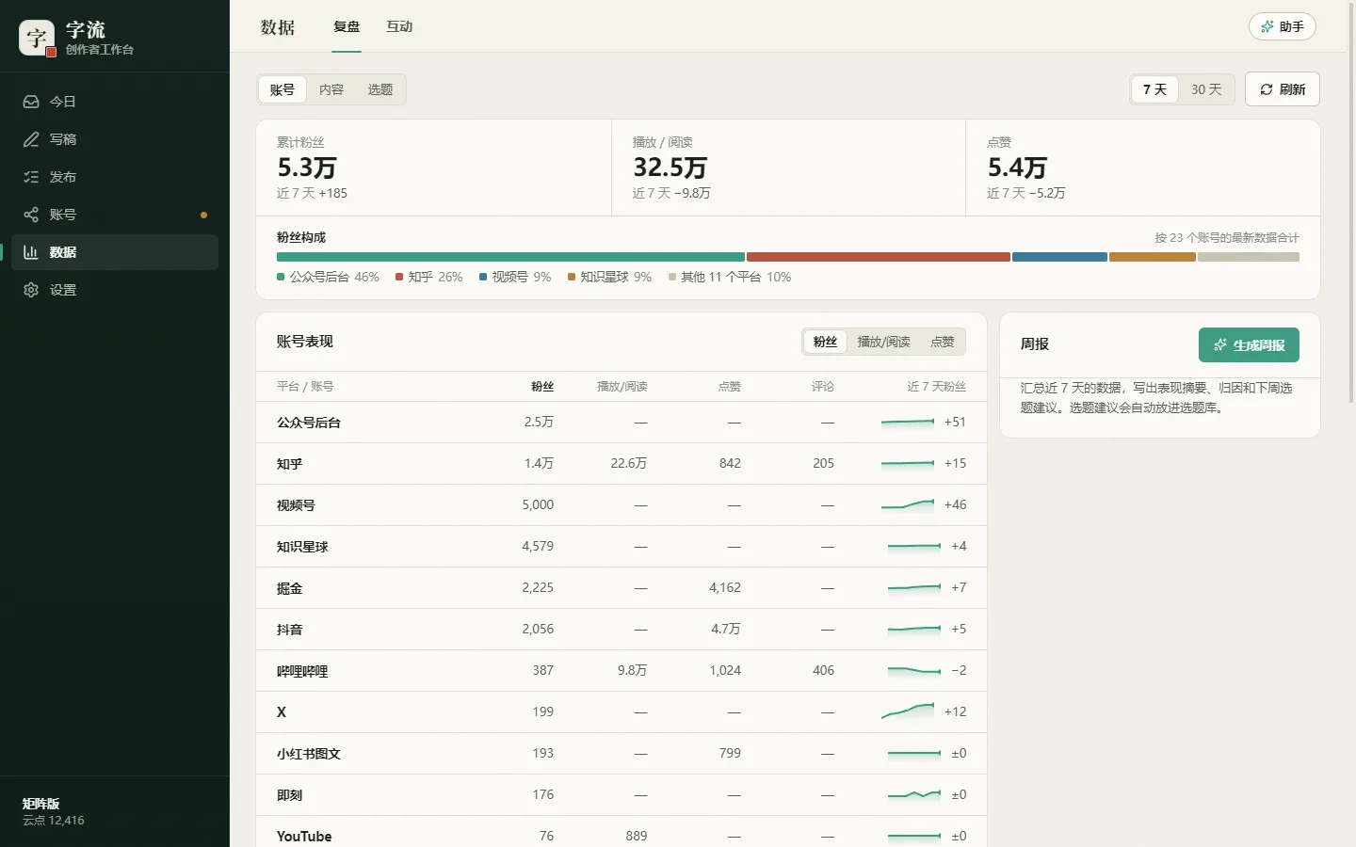Select the 内容 sub-tab
The image size is (1356, 847).
coord(331,89)
